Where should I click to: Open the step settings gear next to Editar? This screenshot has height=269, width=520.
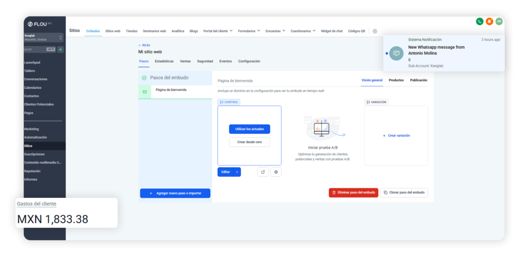(x=276, y=172)
